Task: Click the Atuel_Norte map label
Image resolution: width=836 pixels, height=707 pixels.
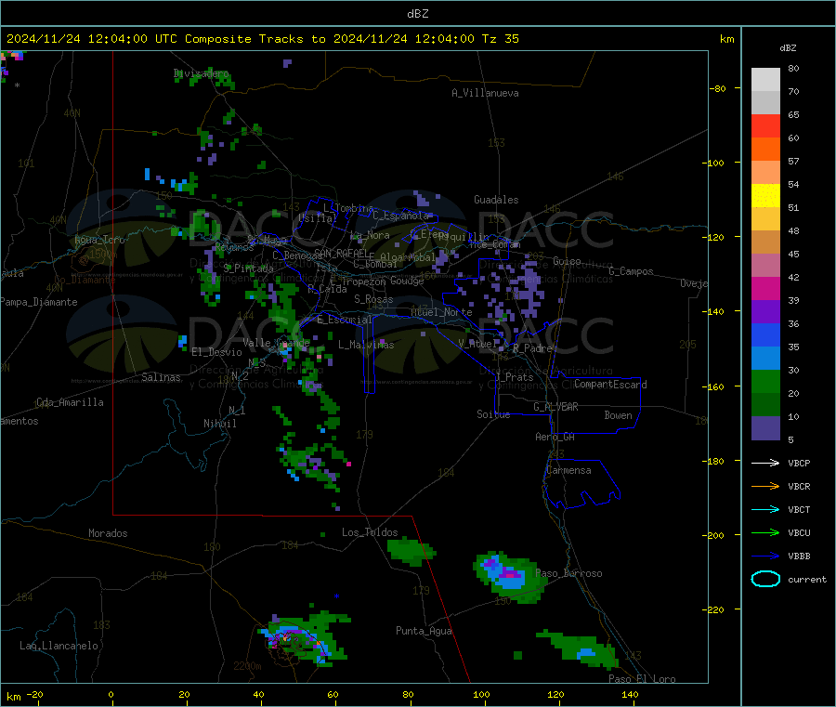Action: tap(441, 312)
